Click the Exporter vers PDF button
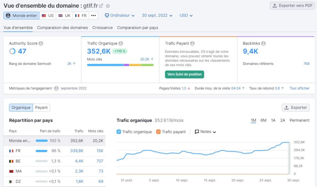The height and width of the screenshot is (187, 317). [x=292, y=6]
